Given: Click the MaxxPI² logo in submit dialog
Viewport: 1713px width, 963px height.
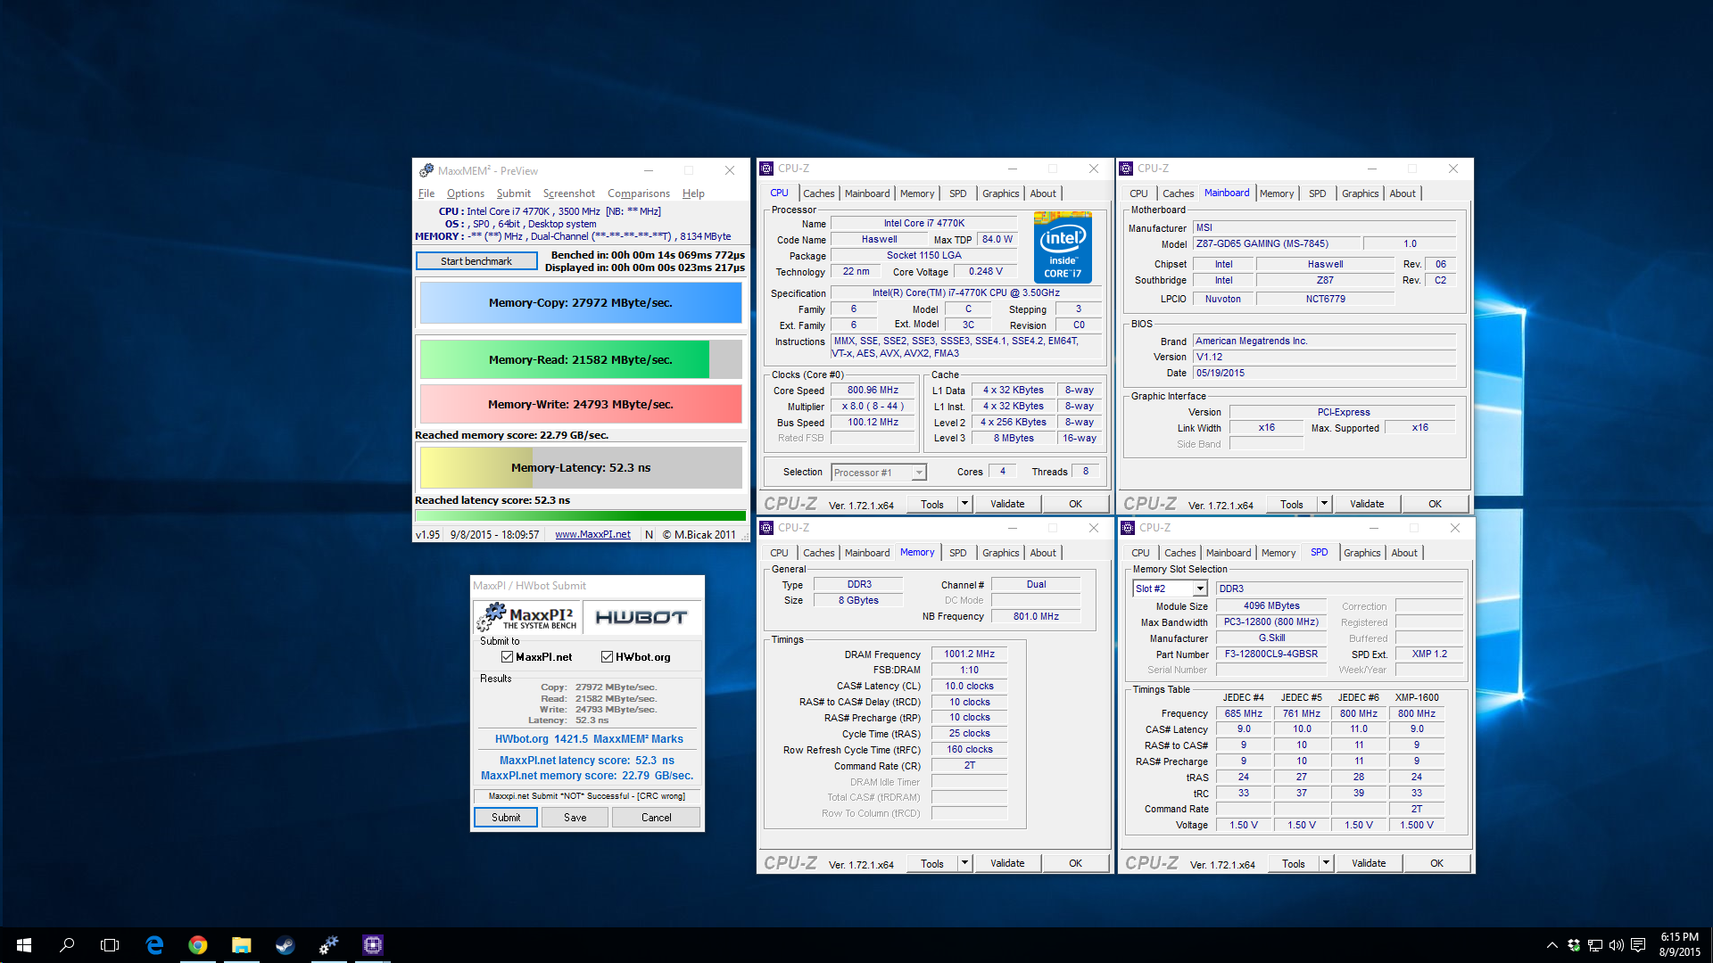Looking at the screenshot, I should 527,617.
